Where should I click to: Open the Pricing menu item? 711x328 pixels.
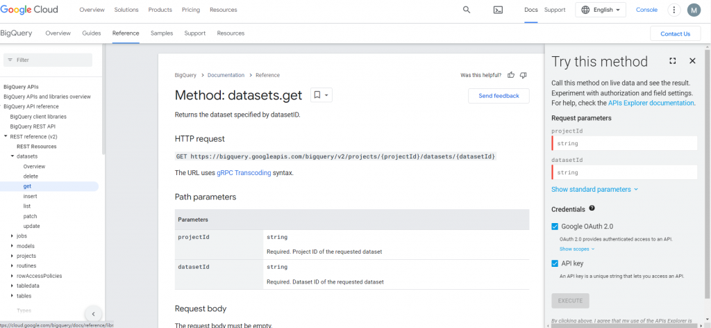[x=190, y=10]
